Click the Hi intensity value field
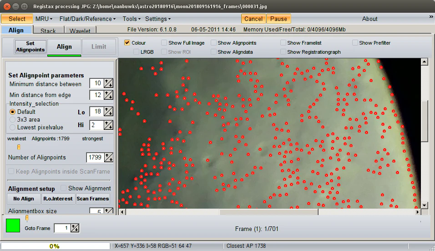435x251 pixels. [x=96, y=125]
